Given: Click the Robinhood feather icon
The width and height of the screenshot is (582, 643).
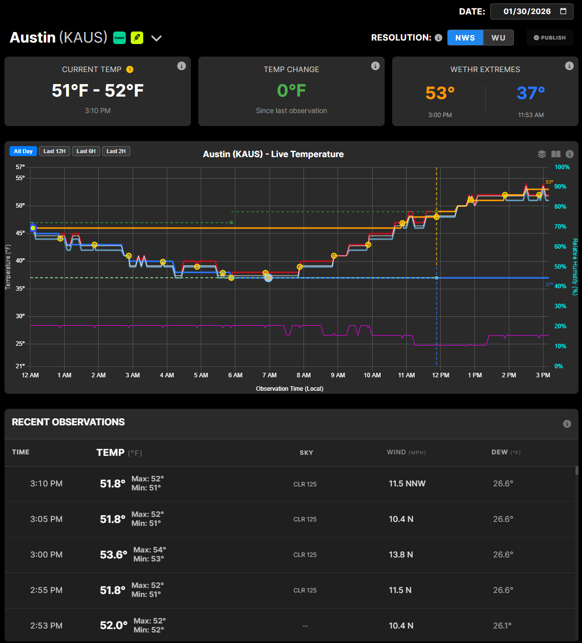Looking at the screenshot, I should [x=137, y=38].
